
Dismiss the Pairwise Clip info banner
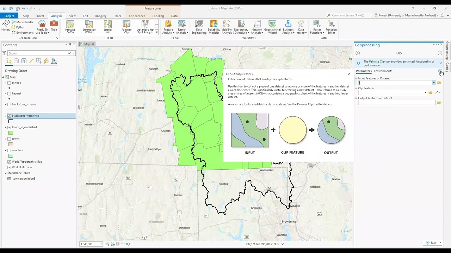click(440, 63)
